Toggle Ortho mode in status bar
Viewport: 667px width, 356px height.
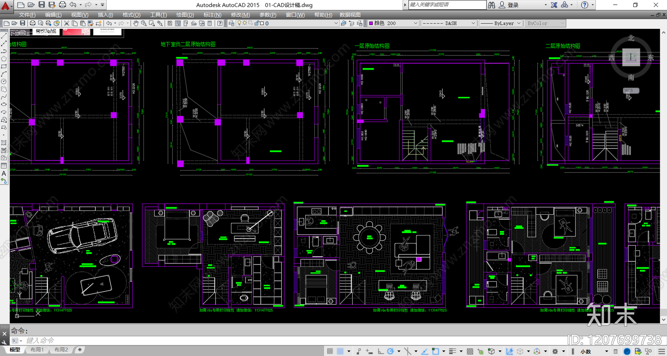[380, 351]
